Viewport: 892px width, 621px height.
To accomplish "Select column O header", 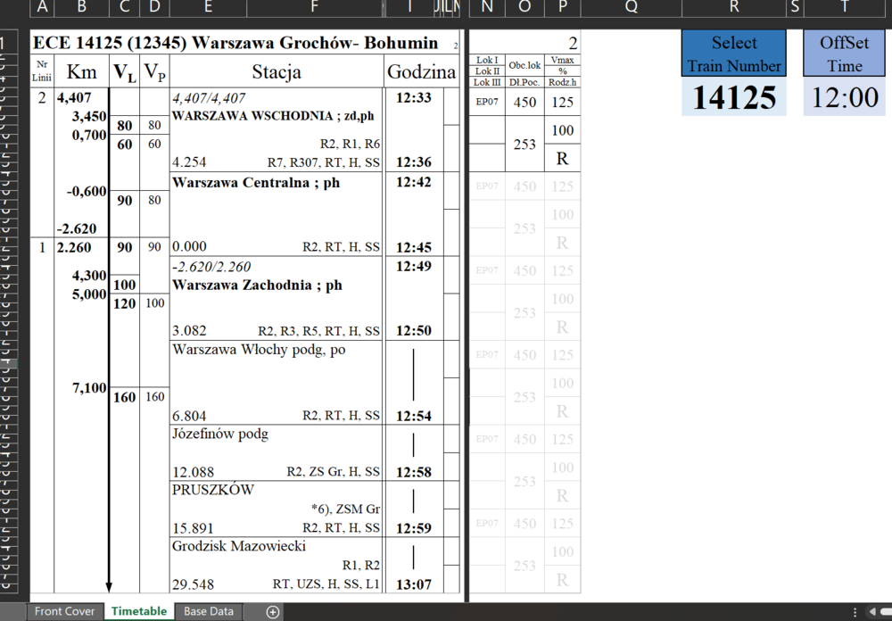I will point(524,7).
